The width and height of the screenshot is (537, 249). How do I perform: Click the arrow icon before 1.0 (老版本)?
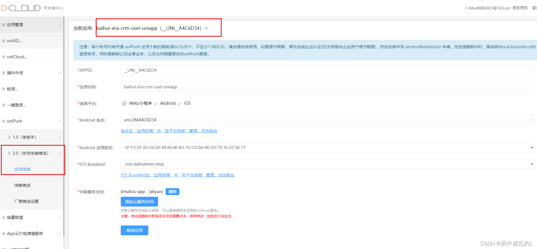[9, 137]
